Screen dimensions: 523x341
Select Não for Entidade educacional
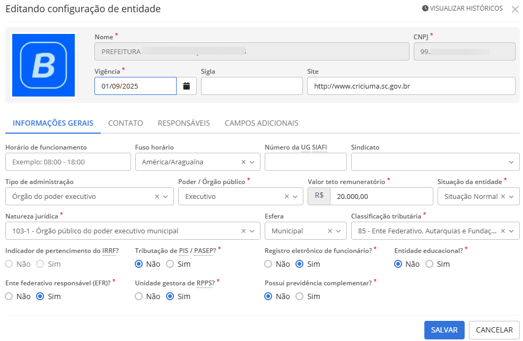click(398, 264)
